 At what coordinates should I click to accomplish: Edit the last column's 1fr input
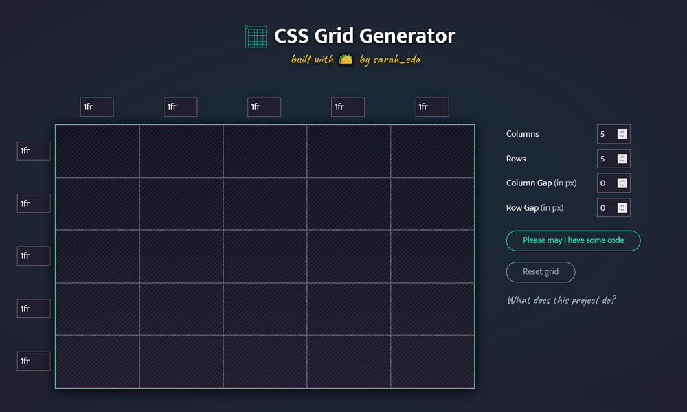[x=431, y=106]
